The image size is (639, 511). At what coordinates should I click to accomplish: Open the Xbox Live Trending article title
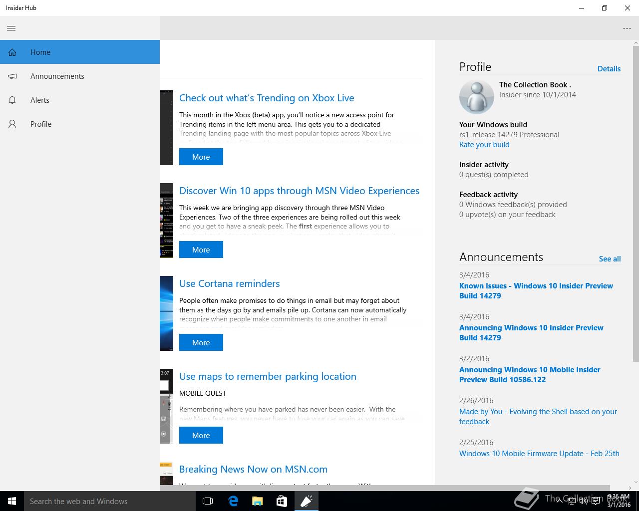(x=267, y=98)
